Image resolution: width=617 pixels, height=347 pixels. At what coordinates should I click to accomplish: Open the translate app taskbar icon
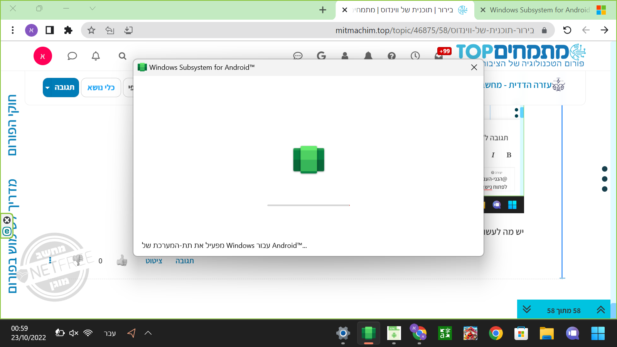point(445,333)
